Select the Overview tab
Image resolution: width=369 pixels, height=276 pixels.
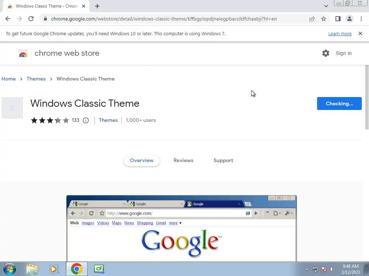pyautogui.click(x=142, y=161)
